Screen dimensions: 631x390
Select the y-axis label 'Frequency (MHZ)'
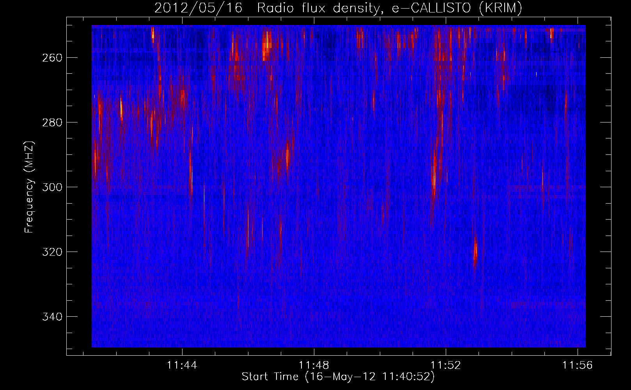[29, 187]
